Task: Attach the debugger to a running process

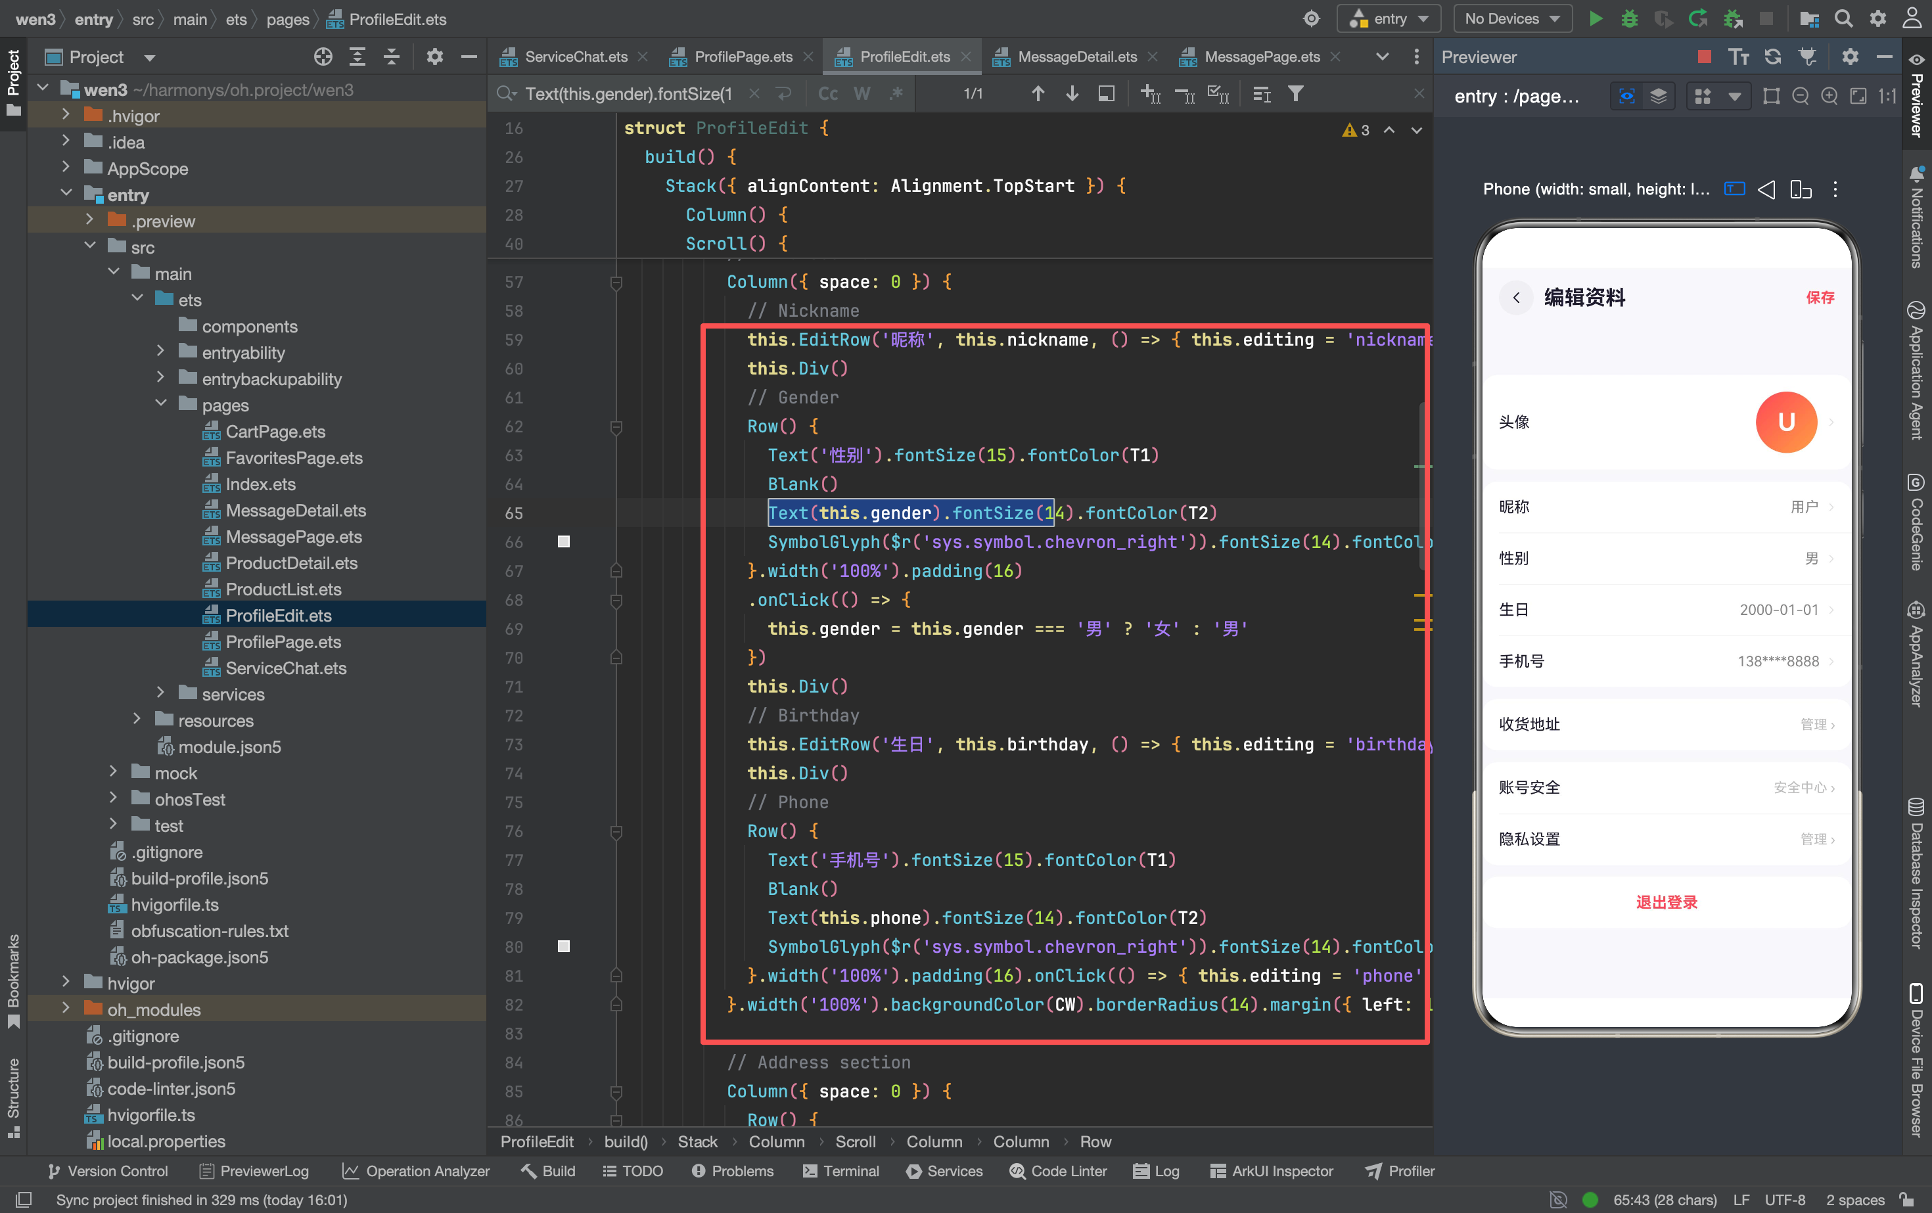Action: coord(1732,18)
